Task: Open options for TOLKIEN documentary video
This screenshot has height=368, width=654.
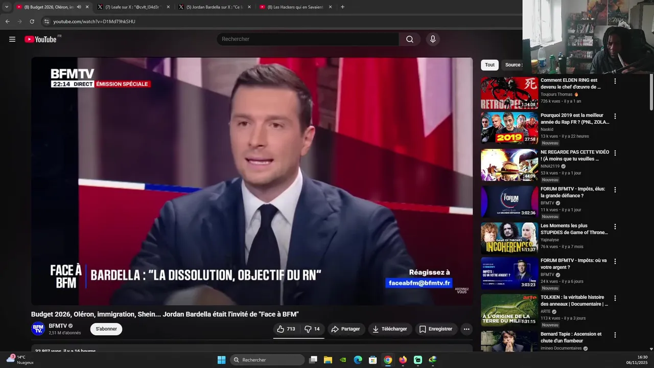Action: pyautogui.click(x=615, y=298)
